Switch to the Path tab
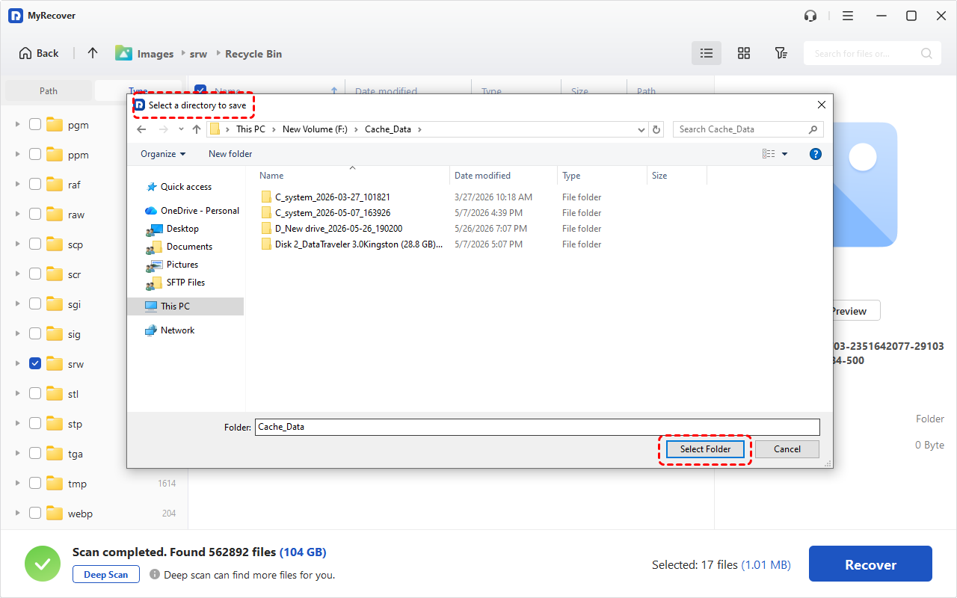This screenshot has width=957, height=598. [x=49, y=90]
